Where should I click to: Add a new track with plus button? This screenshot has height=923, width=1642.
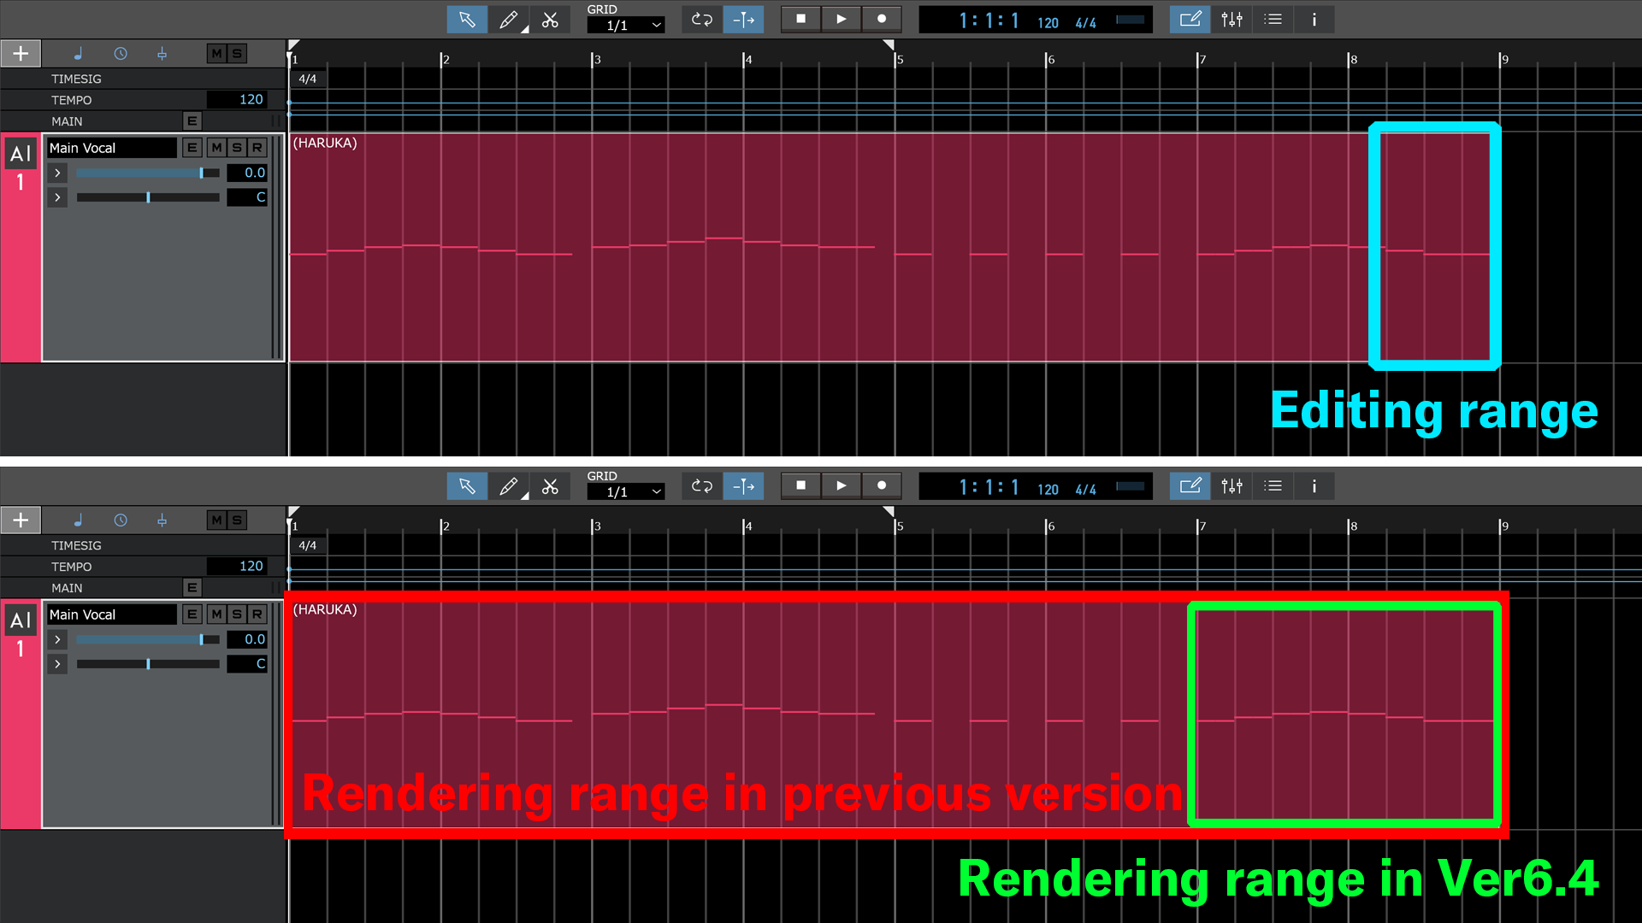pos(21,53)
